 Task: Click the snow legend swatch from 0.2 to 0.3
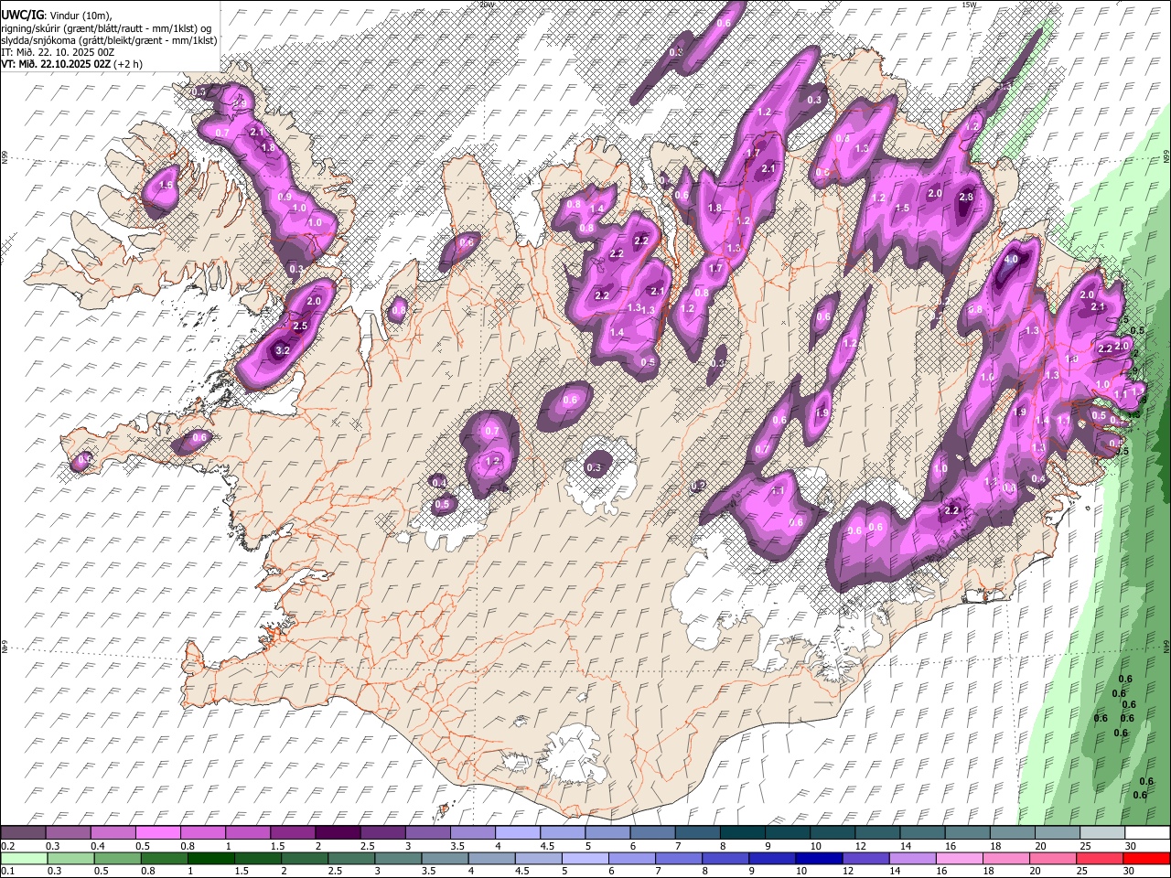pos(25,832)
